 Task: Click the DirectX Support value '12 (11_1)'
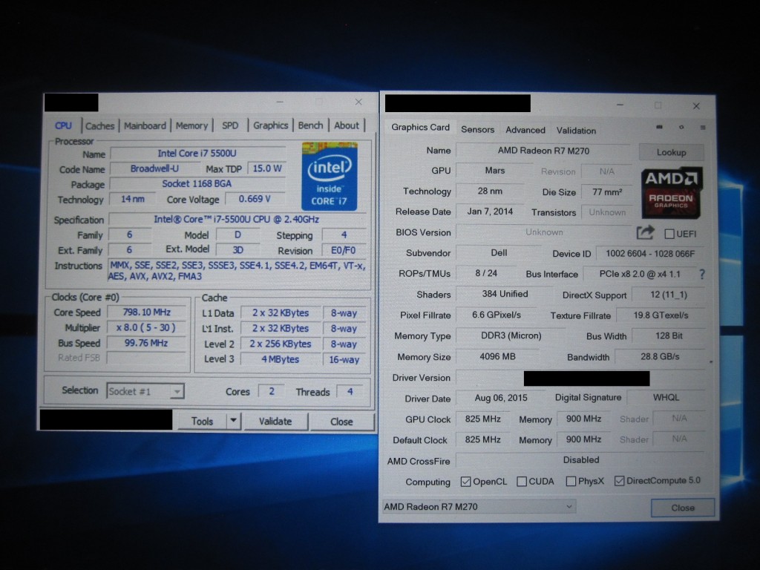[x=669, y=295]
